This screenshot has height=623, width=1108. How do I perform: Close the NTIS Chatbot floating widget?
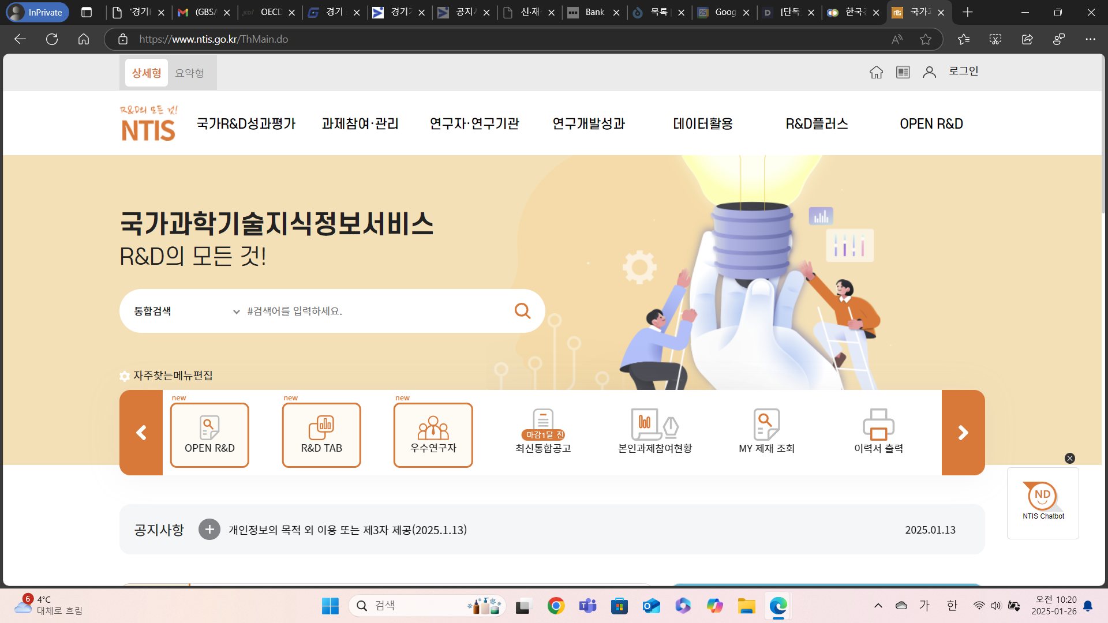pos(1069,458)
